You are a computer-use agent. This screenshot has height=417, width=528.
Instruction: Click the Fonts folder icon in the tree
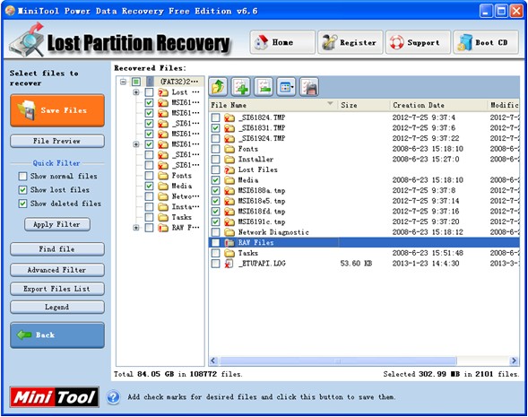point(163,176)
